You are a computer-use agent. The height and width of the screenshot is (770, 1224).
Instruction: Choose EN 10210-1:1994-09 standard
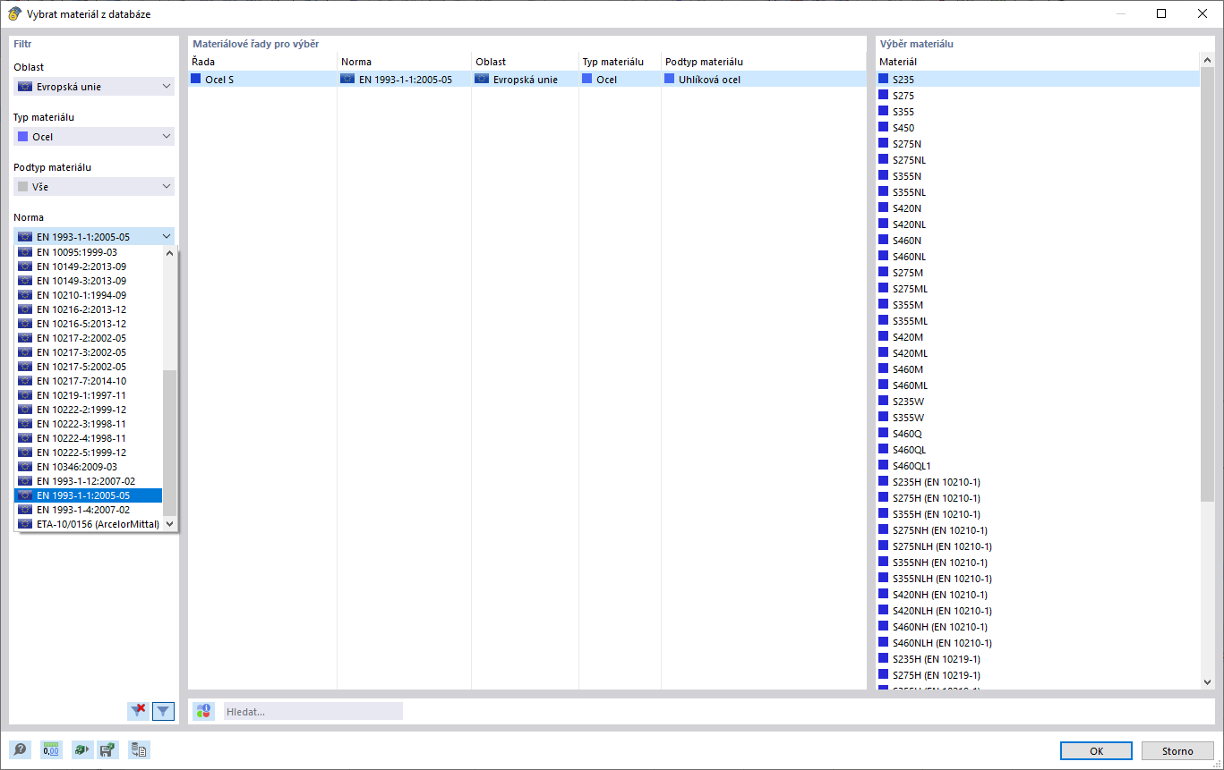[89, 295]
